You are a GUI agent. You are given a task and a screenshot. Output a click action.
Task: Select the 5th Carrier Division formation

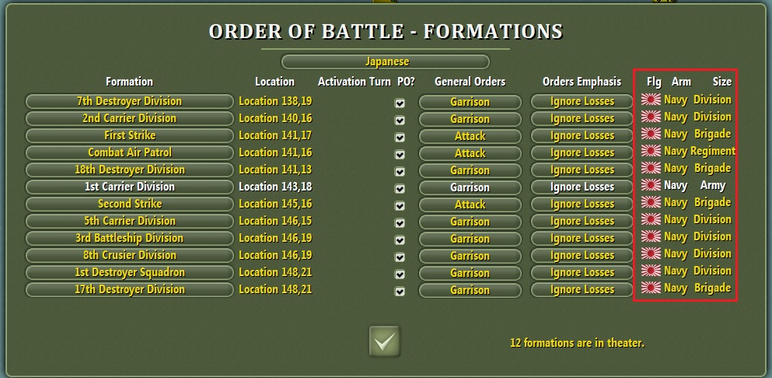(x=130, y=222)
